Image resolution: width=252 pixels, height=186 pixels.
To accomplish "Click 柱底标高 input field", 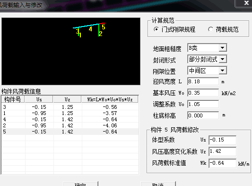I will tap(203, 115).
